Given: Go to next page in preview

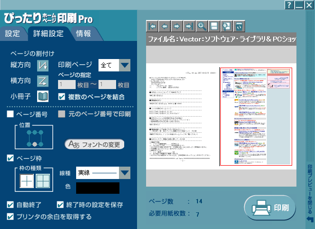Looking at the screenshot, I should [x=177, y=26].
